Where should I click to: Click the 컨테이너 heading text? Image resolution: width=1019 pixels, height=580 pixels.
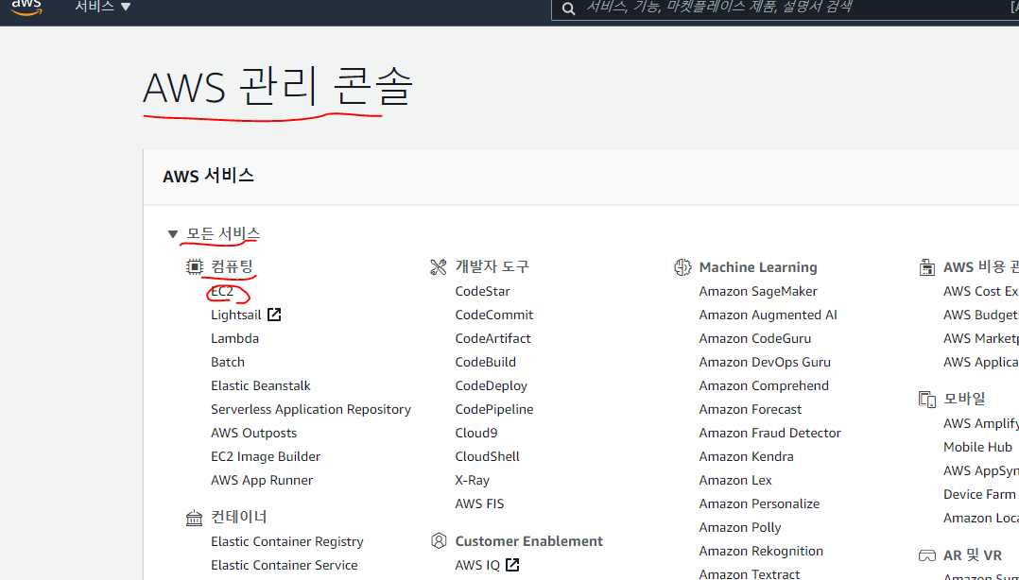point(238,517)
